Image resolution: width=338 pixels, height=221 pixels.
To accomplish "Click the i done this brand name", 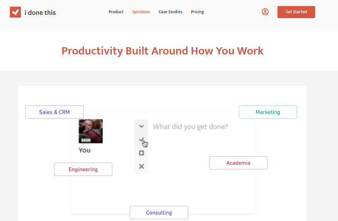I will 40,13.
